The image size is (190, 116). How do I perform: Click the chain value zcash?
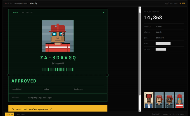pos(159,32)
